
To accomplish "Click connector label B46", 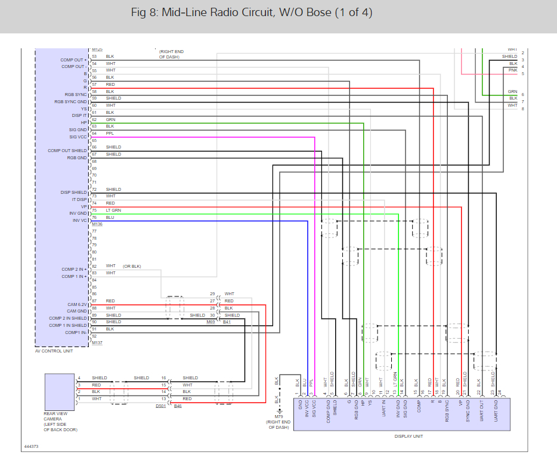I will pyautogui.click(x=178, y=406).
